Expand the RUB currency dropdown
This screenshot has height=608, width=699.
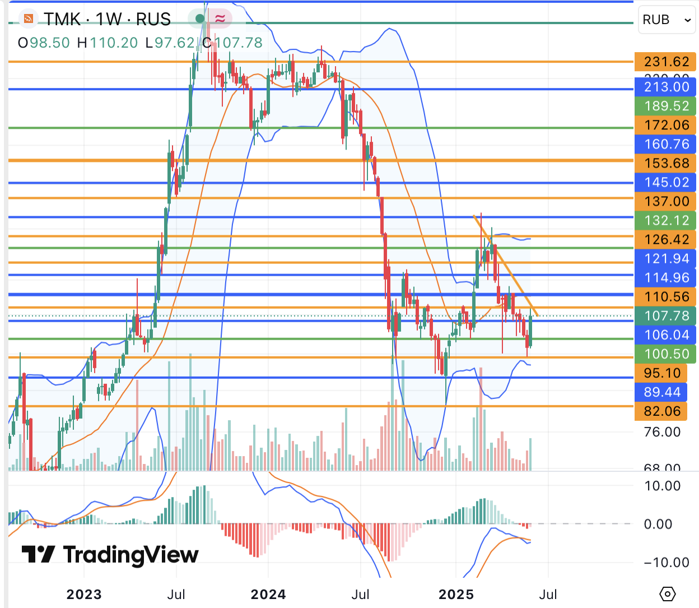tap(667, 20)
